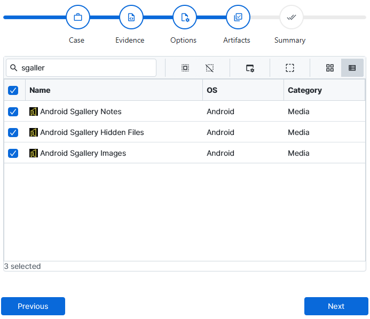Viewport: 370px width, 319px height.
Task: Click the Android Sgallery Notes app icon
Action: click(34, 111)
